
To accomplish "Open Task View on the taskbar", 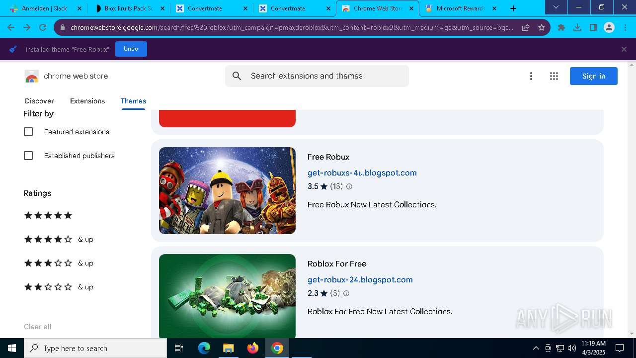I will [x=179, y=348].
